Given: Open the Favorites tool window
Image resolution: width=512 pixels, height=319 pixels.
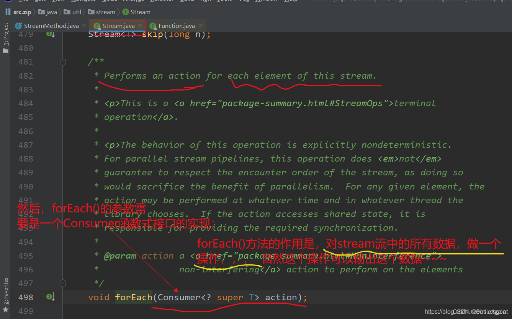Looking at the screenshot, I should click(6, 291).
